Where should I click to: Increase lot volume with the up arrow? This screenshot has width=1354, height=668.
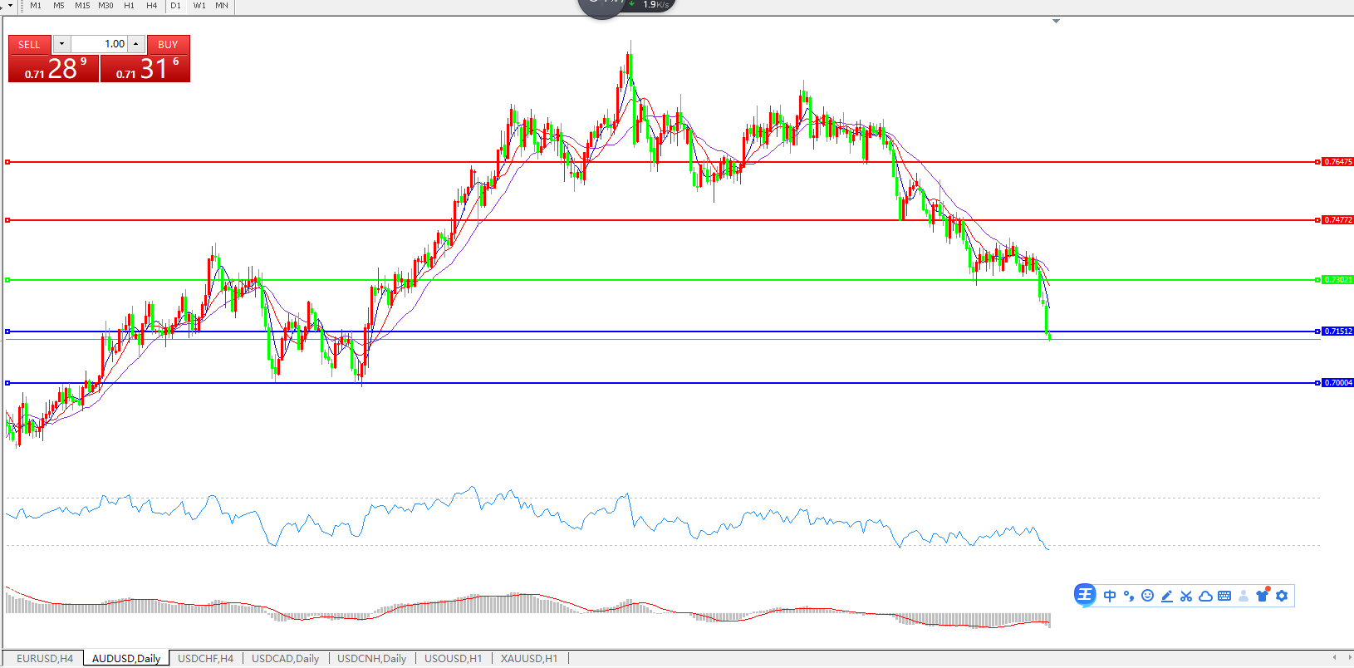pyautogui.click(x=136, y=44)
